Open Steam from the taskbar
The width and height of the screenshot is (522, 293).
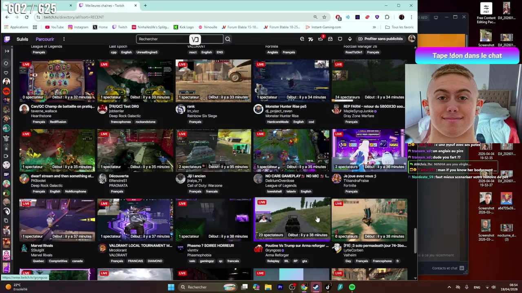[316, 287]
